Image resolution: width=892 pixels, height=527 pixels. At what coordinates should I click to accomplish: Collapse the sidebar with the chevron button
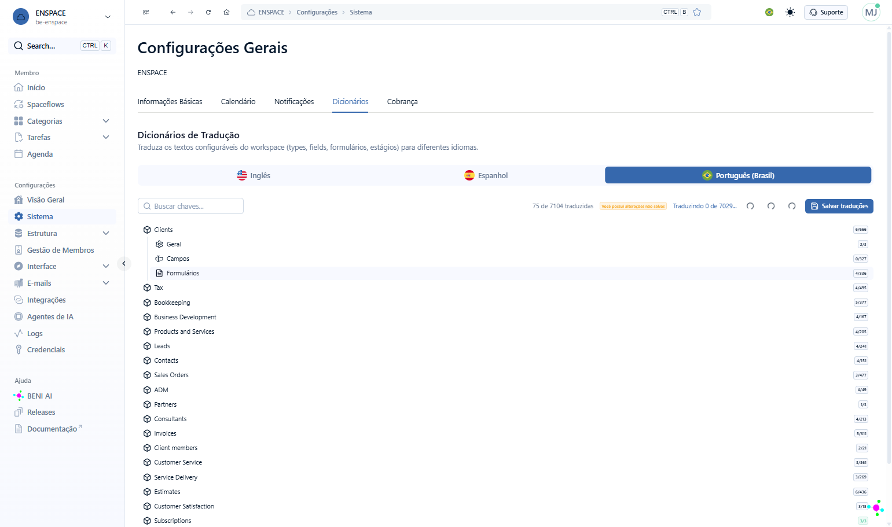(x=124, y=264)
